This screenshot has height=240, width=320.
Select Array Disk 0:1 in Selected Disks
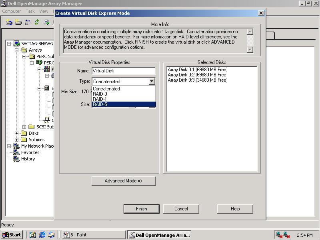pyautogui.click(x=198, y=70)
